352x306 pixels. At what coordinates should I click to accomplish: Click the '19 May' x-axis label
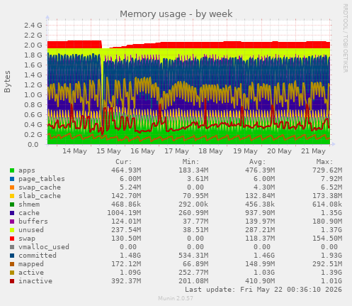(245, 151)
